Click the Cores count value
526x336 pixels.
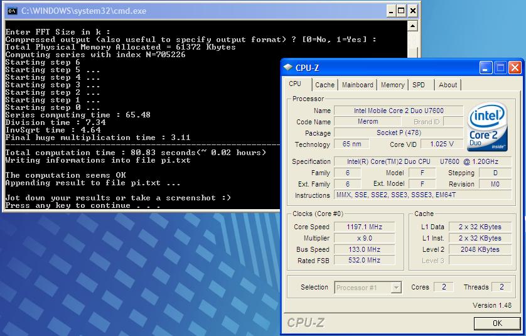[444, 287]
